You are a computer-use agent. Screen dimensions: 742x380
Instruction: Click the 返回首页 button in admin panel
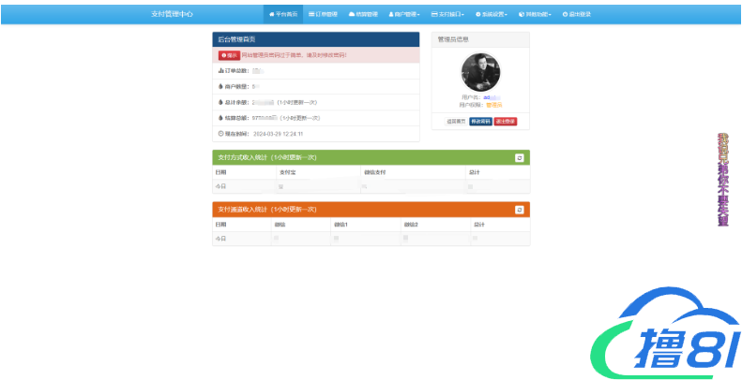coord(456,122)
